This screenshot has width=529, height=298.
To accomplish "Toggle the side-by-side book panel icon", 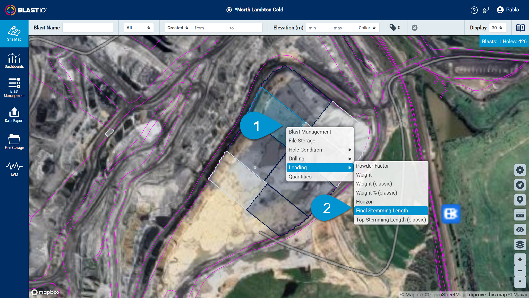I will click(520, 28).
